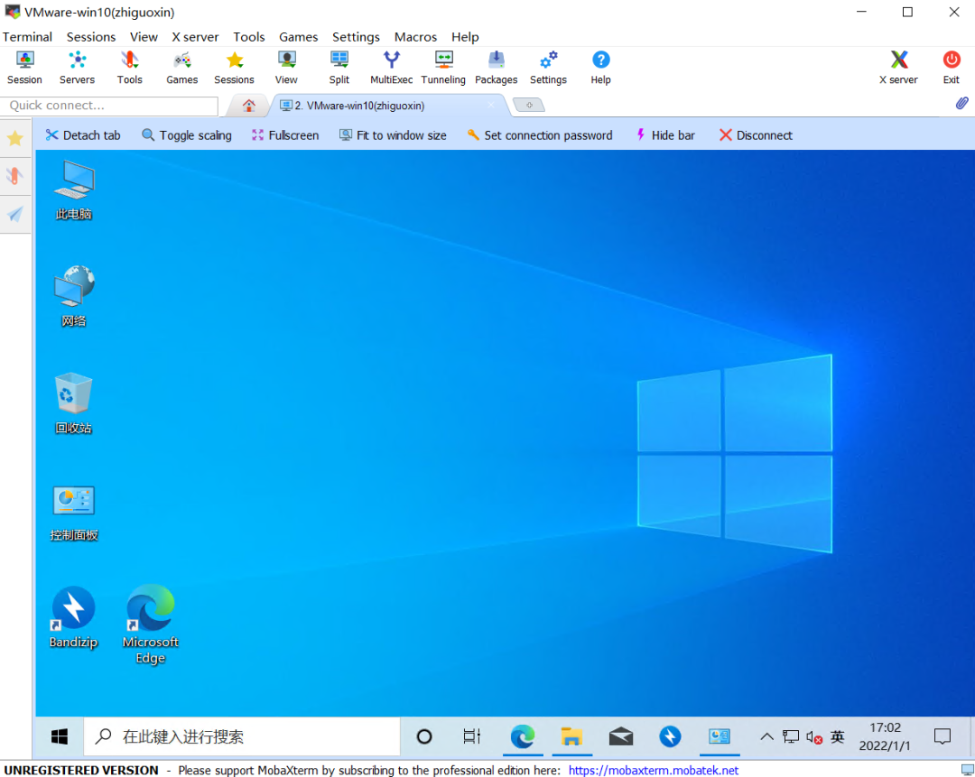Open the sidebar paper plane macros tab
Image resolution: width=975 pixels, height=777 pixels.
[15, 215]
